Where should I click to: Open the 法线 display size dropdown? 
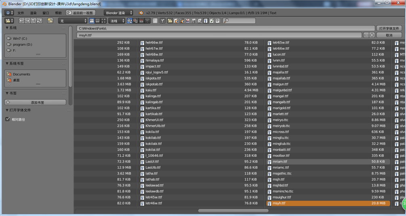pyautogui.click(x=117, y=21)
